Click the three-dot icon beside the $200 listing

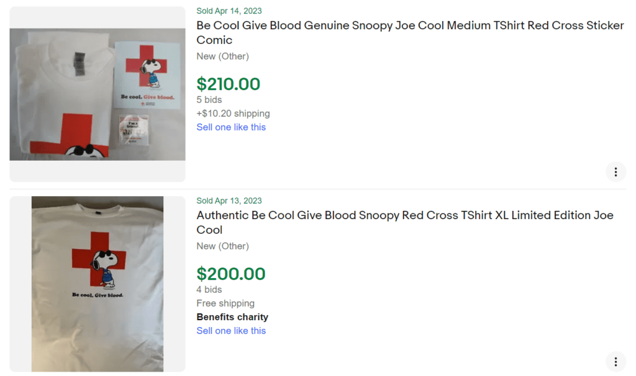[616, 361]
